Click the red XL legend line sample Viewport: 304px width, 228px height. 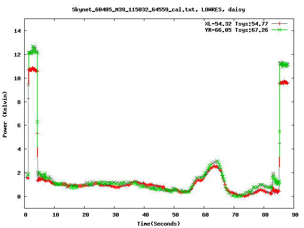(x=279, y=24)
